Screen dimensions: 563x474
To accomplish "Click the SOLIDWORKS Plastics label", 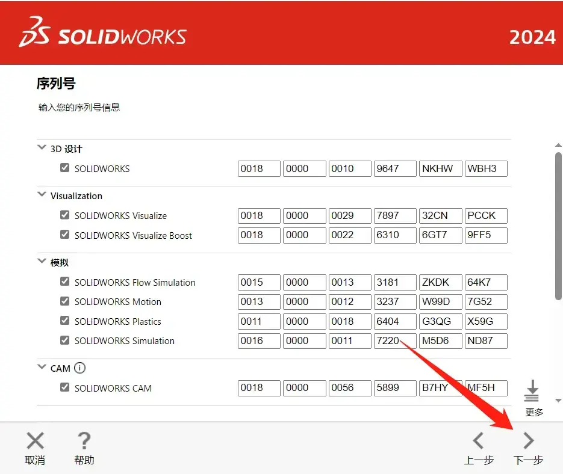I will point(118,321).
